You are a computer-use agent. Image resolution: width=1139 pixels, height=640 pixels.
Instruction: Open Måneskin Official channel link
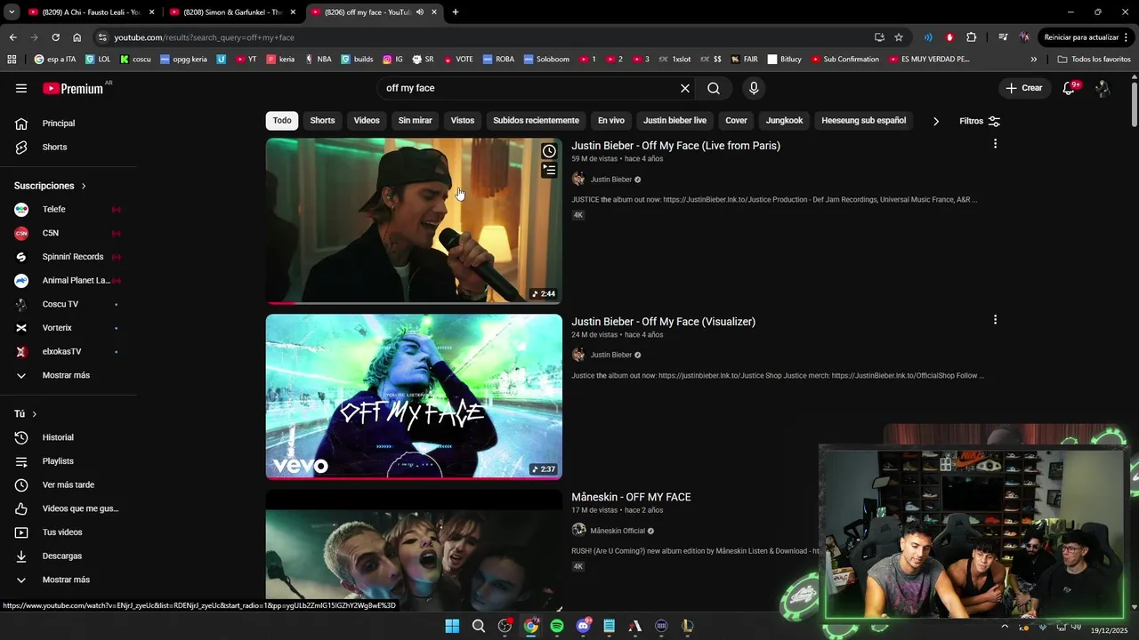(618, 531)
